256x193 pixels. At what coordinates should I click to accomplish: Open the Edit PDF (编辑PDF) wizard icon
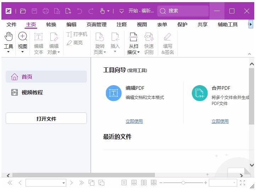113,93
